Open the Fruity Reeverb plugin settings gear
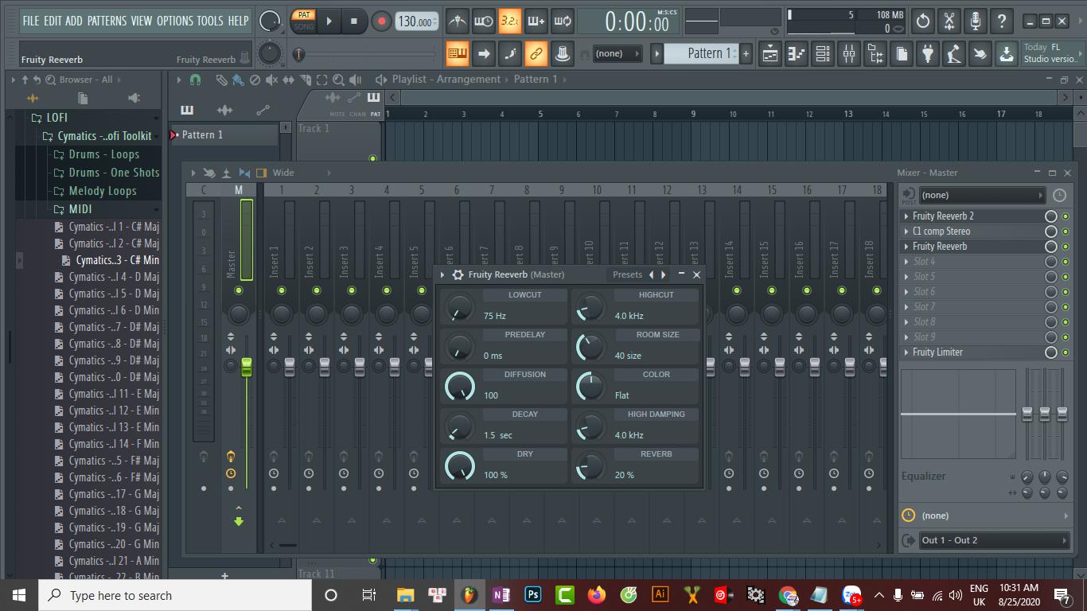 (x=458, y=274)
